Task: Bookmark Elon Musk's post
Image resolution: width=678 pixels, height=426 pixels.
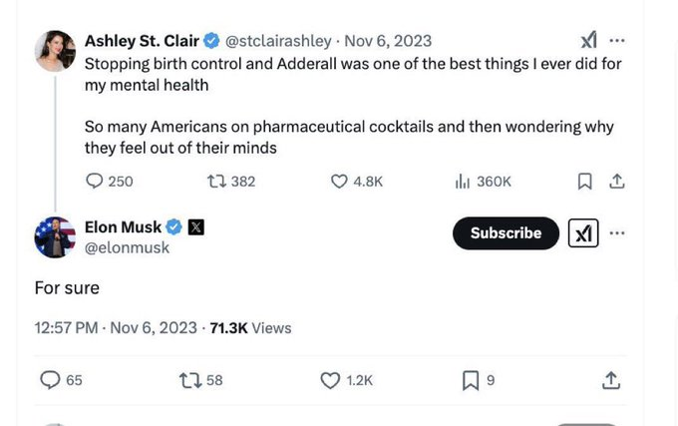Action: (x=471, y=380)
